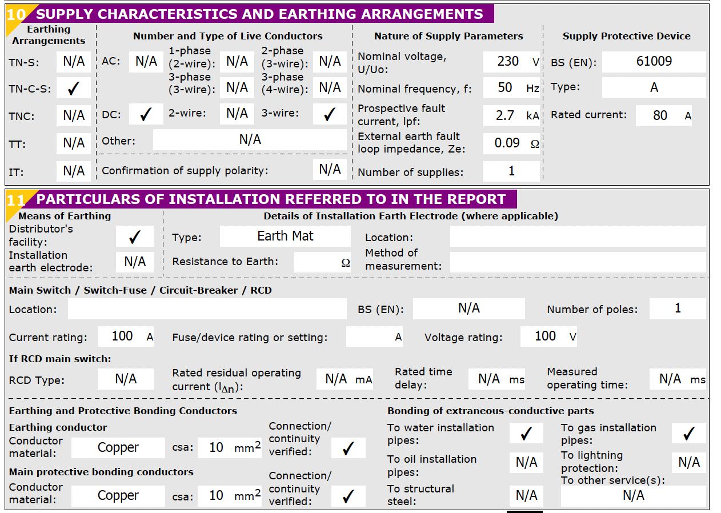The height and width of the screenshot is (513, 721).
Task: Click the Method of measurement field
Action: pyautogui.click(x=578, y=263)
